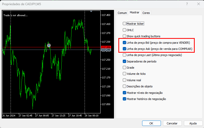Close the Propriedades de CADJPY dialog

pos(199,4)
